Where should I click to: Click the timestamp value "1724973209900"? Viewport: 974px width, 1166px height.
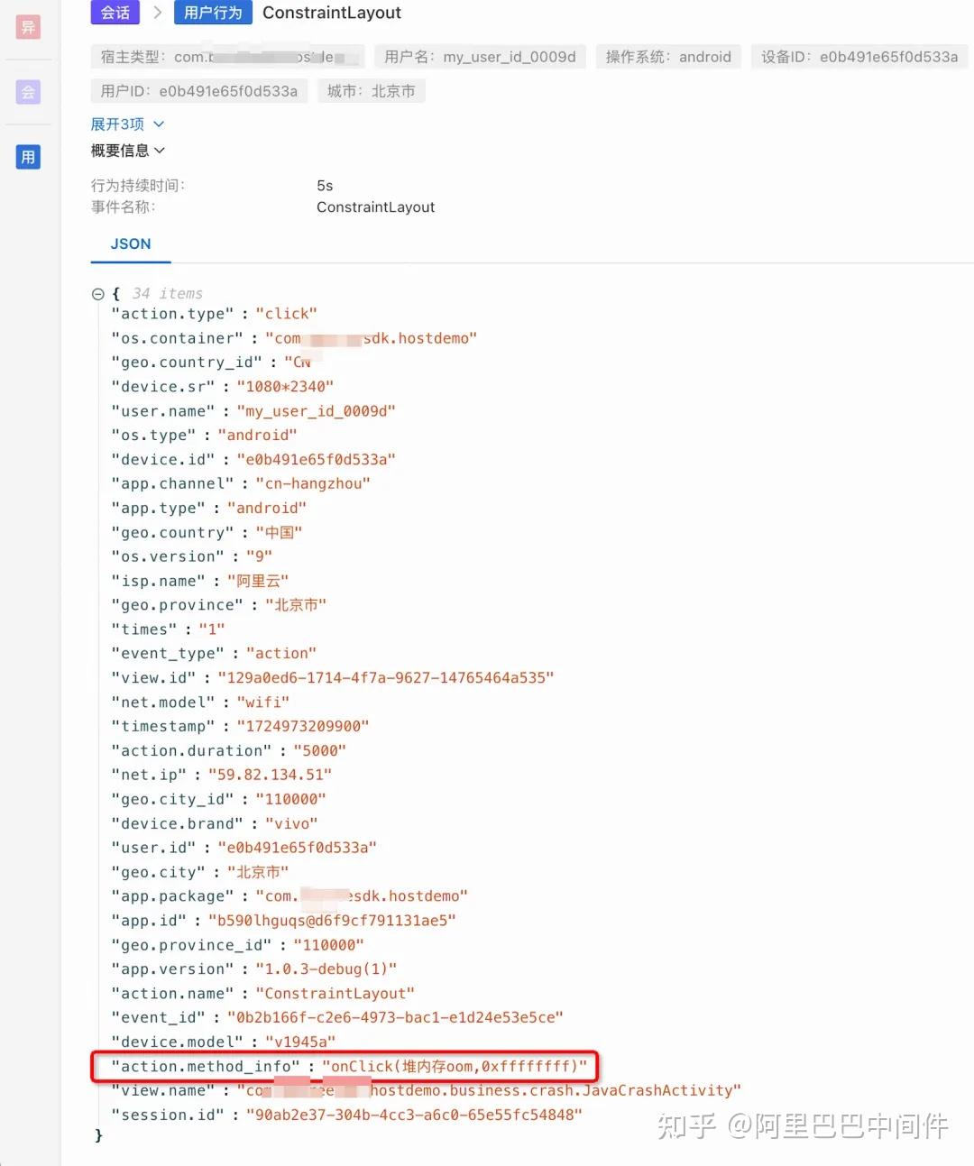[x=303, y=727]
